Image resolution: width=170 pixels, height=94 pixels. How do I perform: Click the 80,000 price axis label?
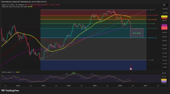(x=165, y=20)
